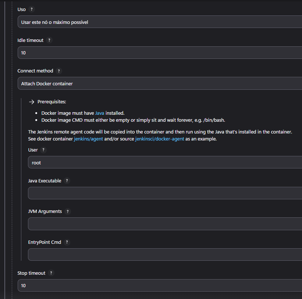Viewport: 302px width, 299px height.
Task: Open the jenkinsci/docker-agent source link
Action: pyautogui.click(x=160, y=139)
